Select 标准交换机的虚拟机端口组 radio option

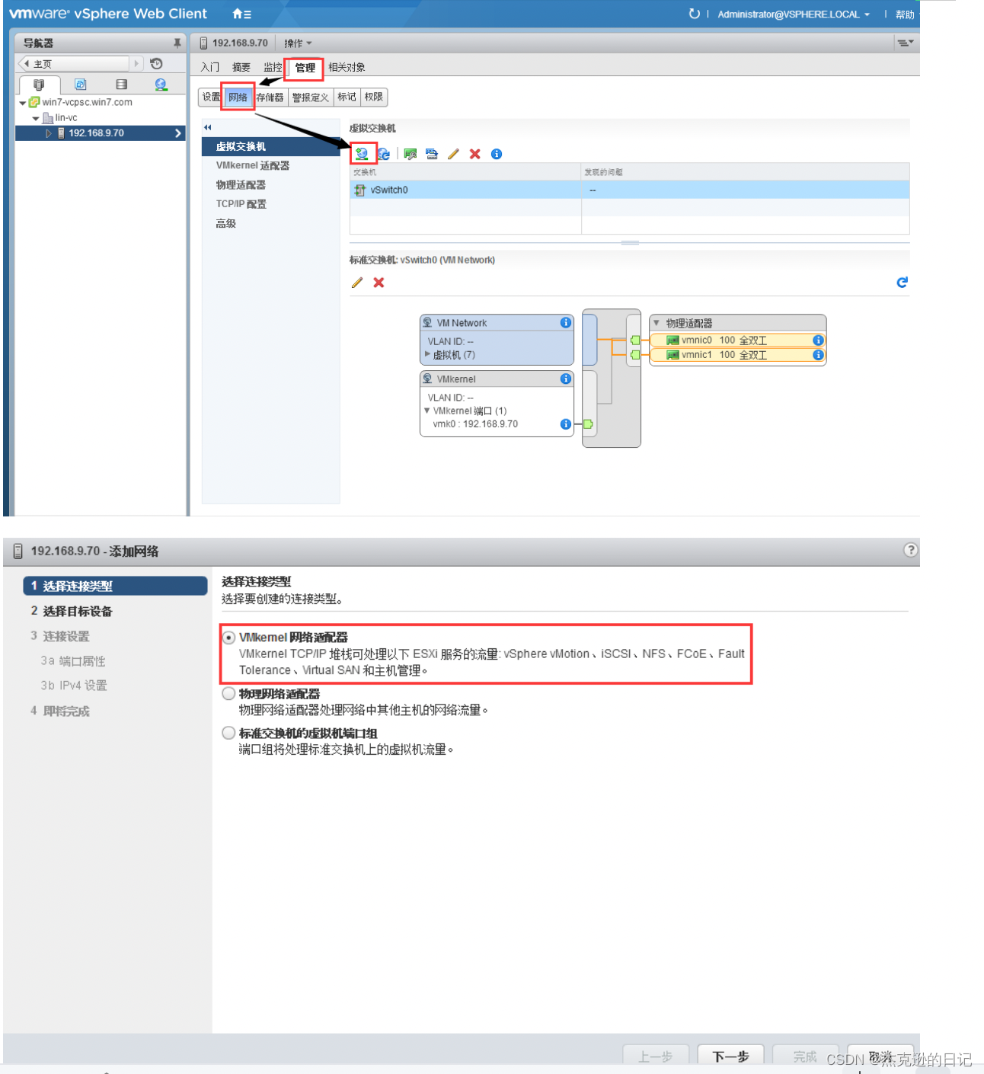pyautogui.click(x=228, y=734)
